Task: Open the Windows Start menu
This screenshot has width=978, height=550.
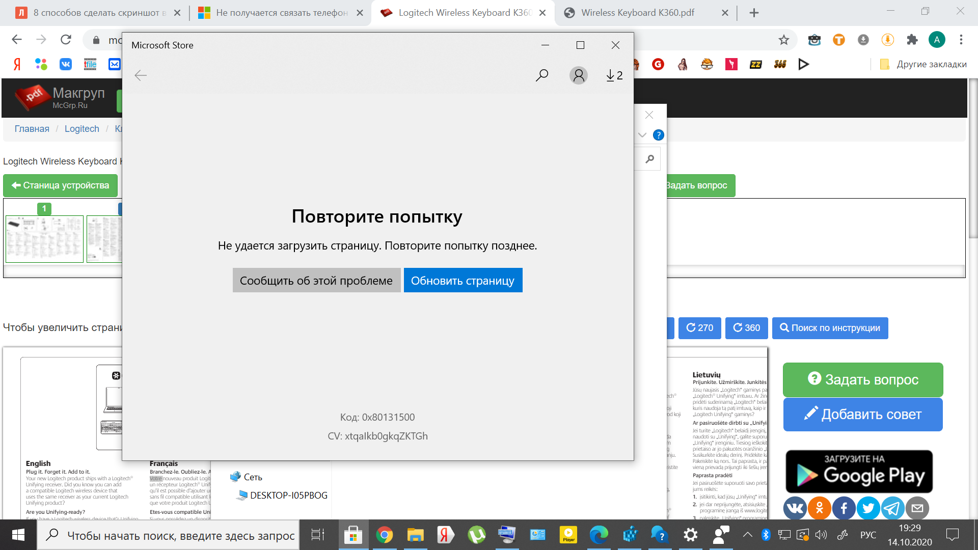Action: coord(18,535)
